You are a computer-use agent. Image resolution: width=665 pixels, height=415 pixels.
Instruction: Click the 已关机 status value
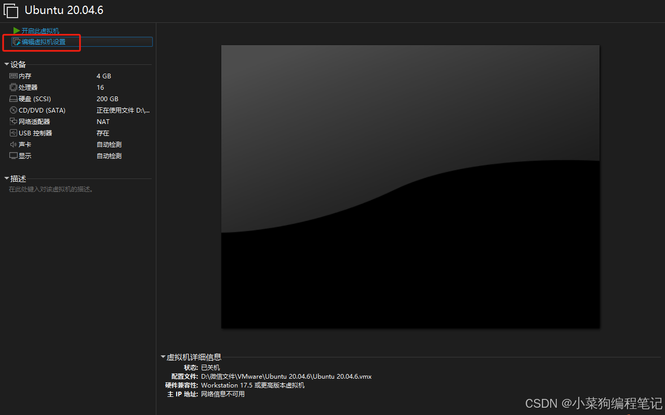tap(210, 367)
